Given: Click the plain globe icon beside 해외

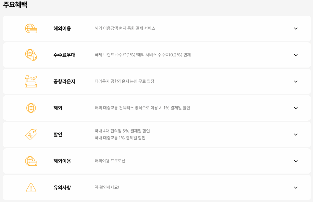Looking at the screenshot, I should 31,108.
